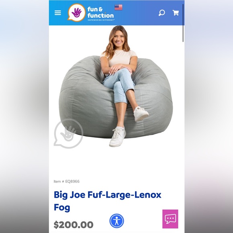
Task: Click the $200.00 price
Action: [74, 225]
